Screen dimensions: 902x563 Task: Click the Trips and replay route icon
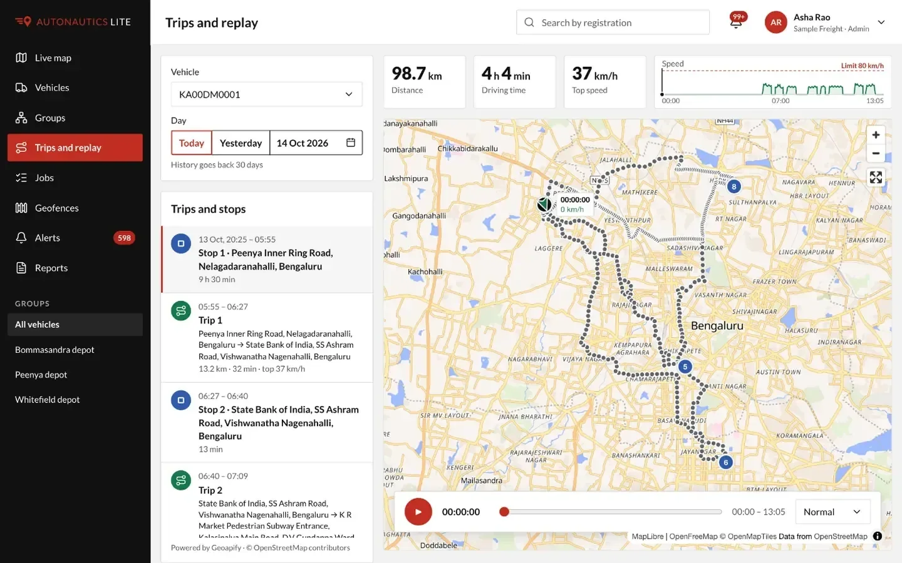[x=21, y=148]
